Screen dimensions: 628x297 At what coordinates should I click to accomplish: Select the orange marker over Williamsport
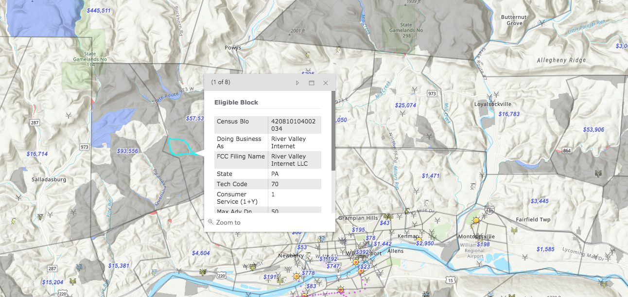click(x=356, y=262)
